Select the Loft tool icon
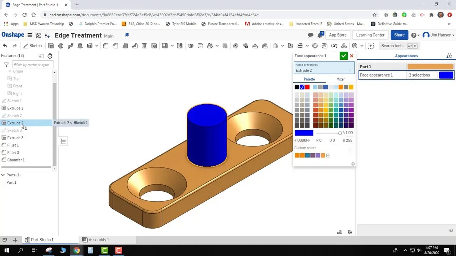 click(80, 46)
